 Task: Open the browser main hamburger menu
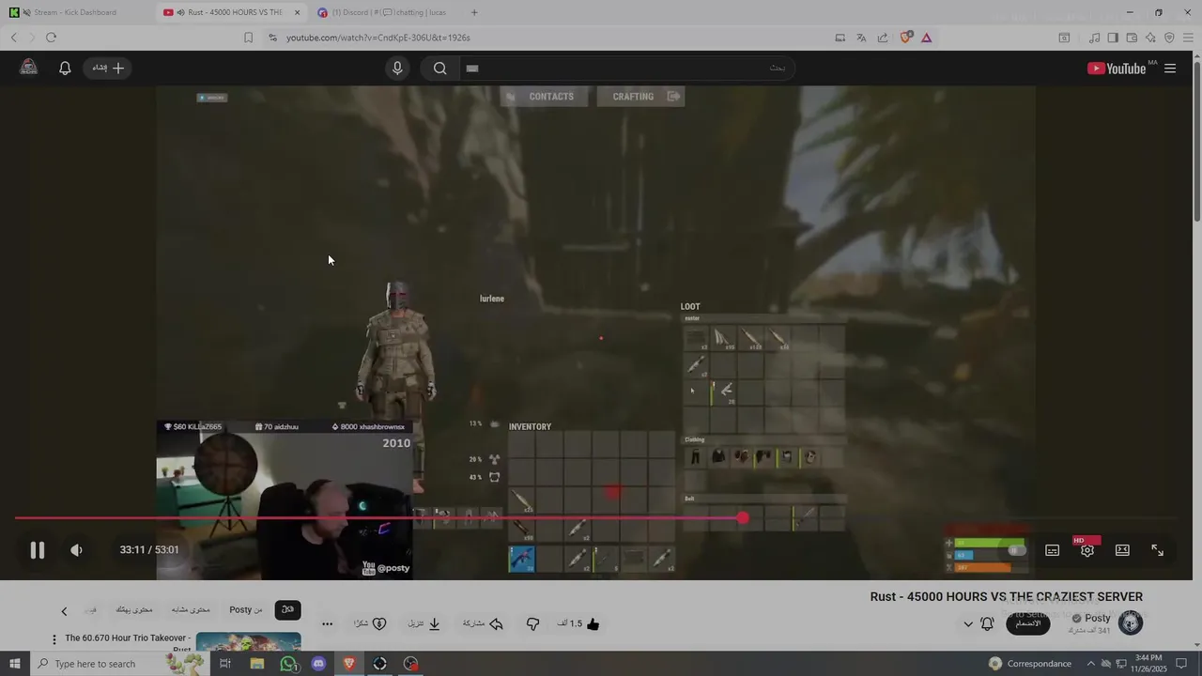point(1189,38)
